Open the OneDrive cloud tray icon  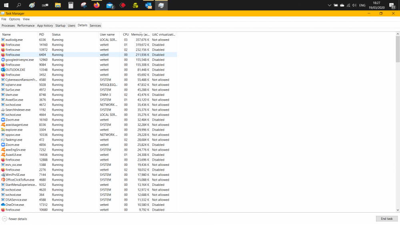(x=342, y=5)
